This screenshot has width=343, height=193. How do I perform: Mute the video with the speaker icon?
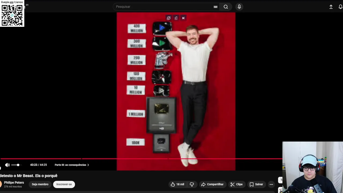(x=7, y=165)
